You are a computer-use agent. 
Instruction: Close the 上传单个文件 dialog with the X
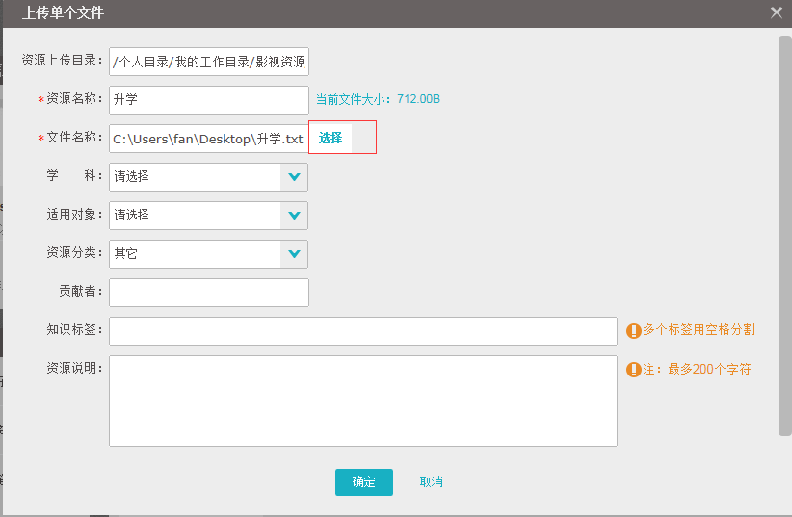[x=776, y=13]
